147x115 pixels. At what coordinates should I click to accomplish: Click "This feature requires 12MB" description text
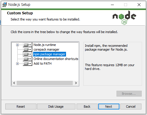[x=110, y=67]
